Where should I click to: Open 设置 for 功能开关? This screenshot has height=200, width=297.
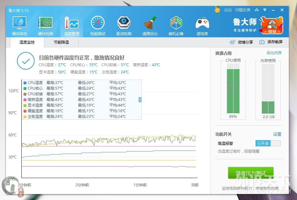pyautogui.click(x=277, y=134)
